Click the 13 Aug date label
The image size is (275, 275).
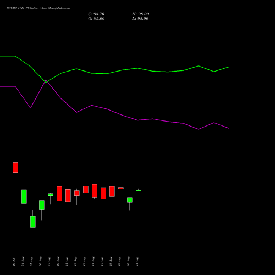84,262
